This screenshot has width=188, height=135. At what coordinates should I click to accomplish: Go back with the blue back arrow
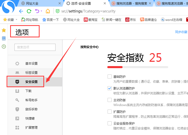point(21,11)
